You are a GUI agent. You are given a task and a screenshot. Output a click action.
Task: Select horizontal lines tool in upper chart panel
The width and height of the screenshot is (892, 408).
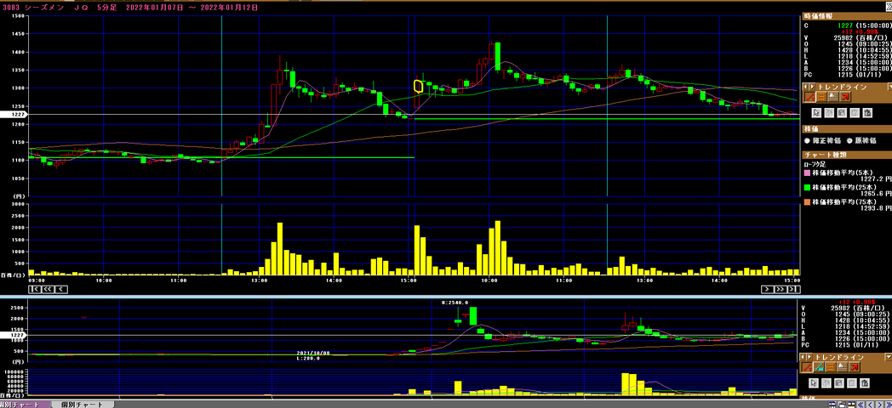pos(821,97)
